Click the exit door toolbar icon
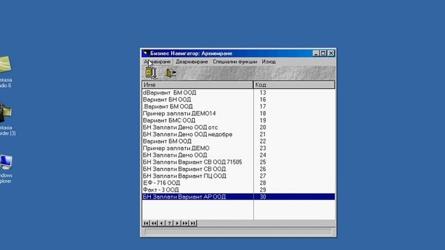The image size is (445, 250). coord(171,73)
